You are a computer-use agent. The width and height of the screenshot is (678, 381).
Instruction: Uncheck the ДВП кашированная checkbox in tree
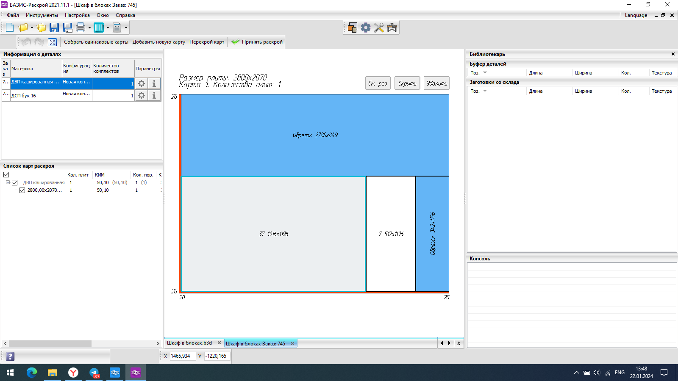15,183
